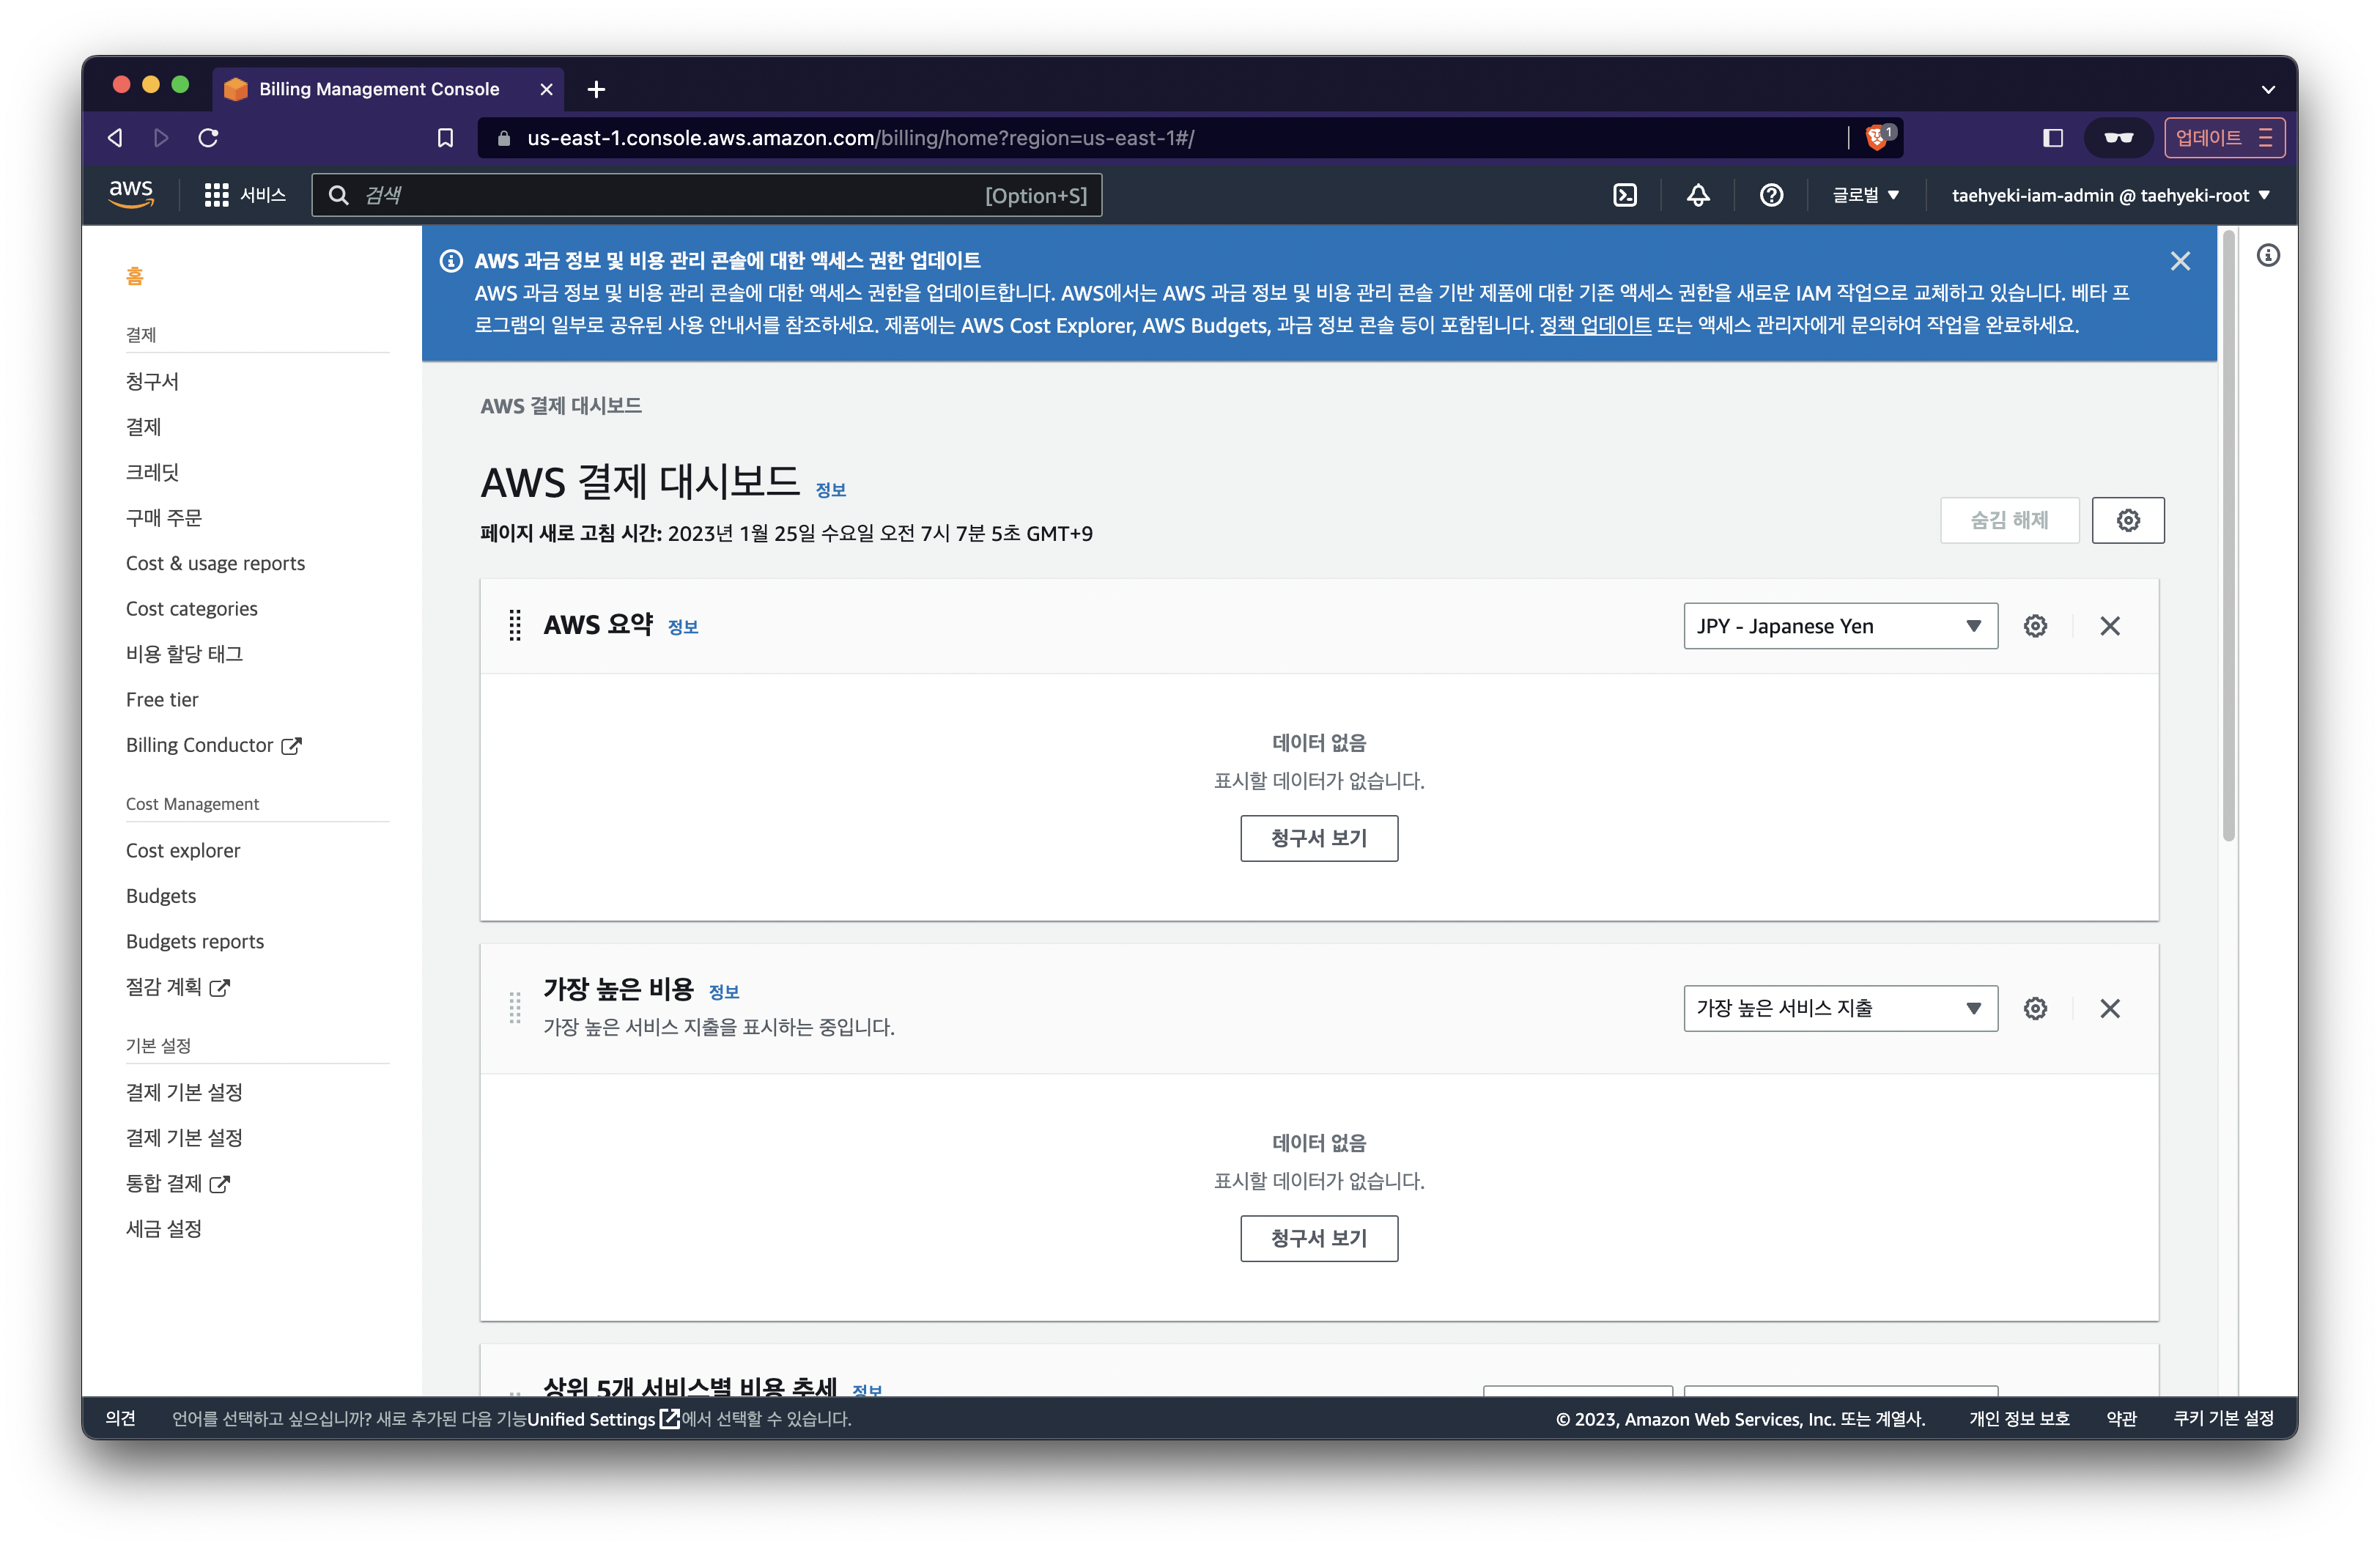Follow the 정책 업데이트 link in banner
The width and height of the screenshot is (2380, 1548).
(1595, 325)
